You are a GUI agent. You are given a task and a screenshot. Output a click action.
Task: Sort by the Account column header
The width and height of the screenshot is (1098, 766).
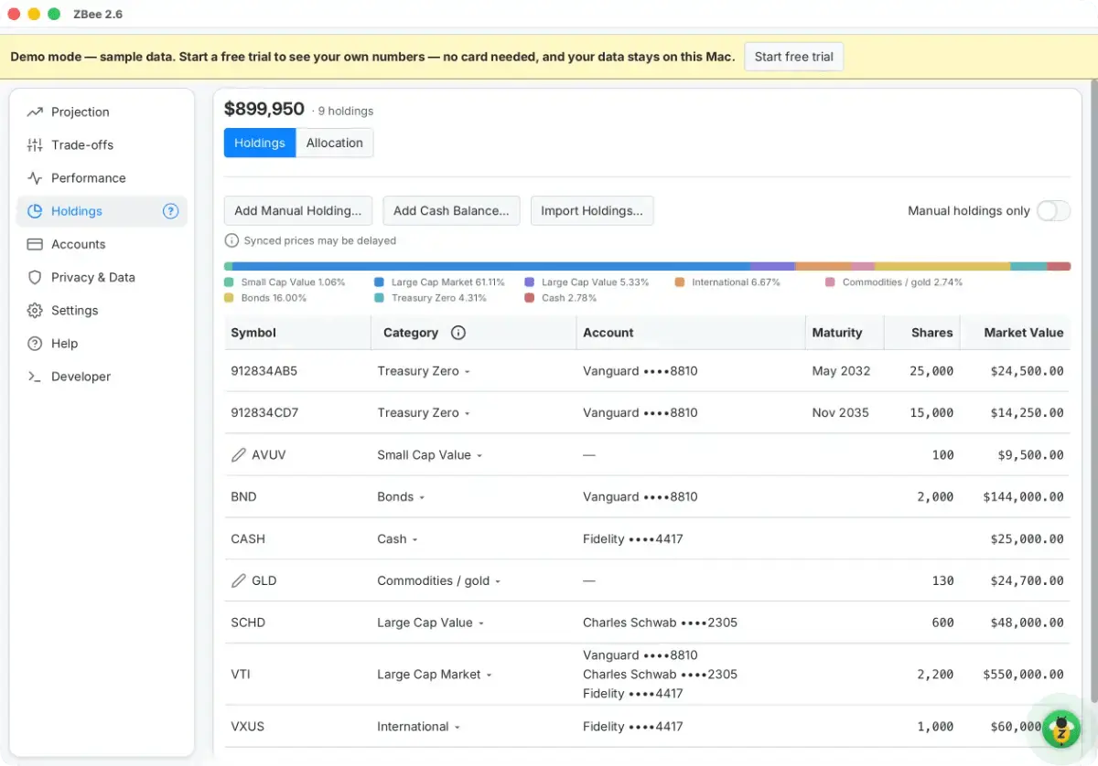[x=691, y=333]
